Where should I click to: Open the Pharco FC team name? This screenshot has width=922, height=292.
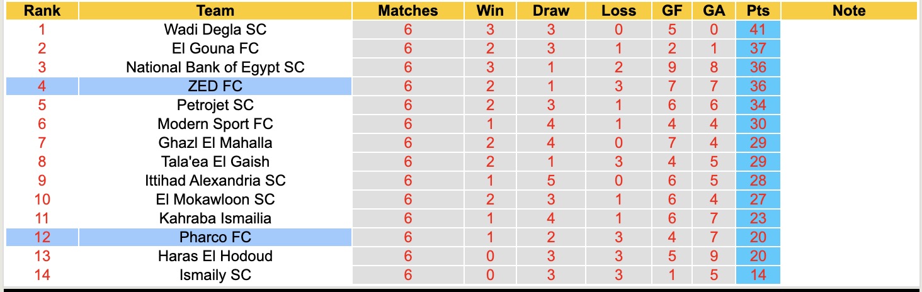point(215,237)
